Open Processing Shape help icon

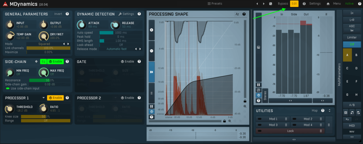244,14
